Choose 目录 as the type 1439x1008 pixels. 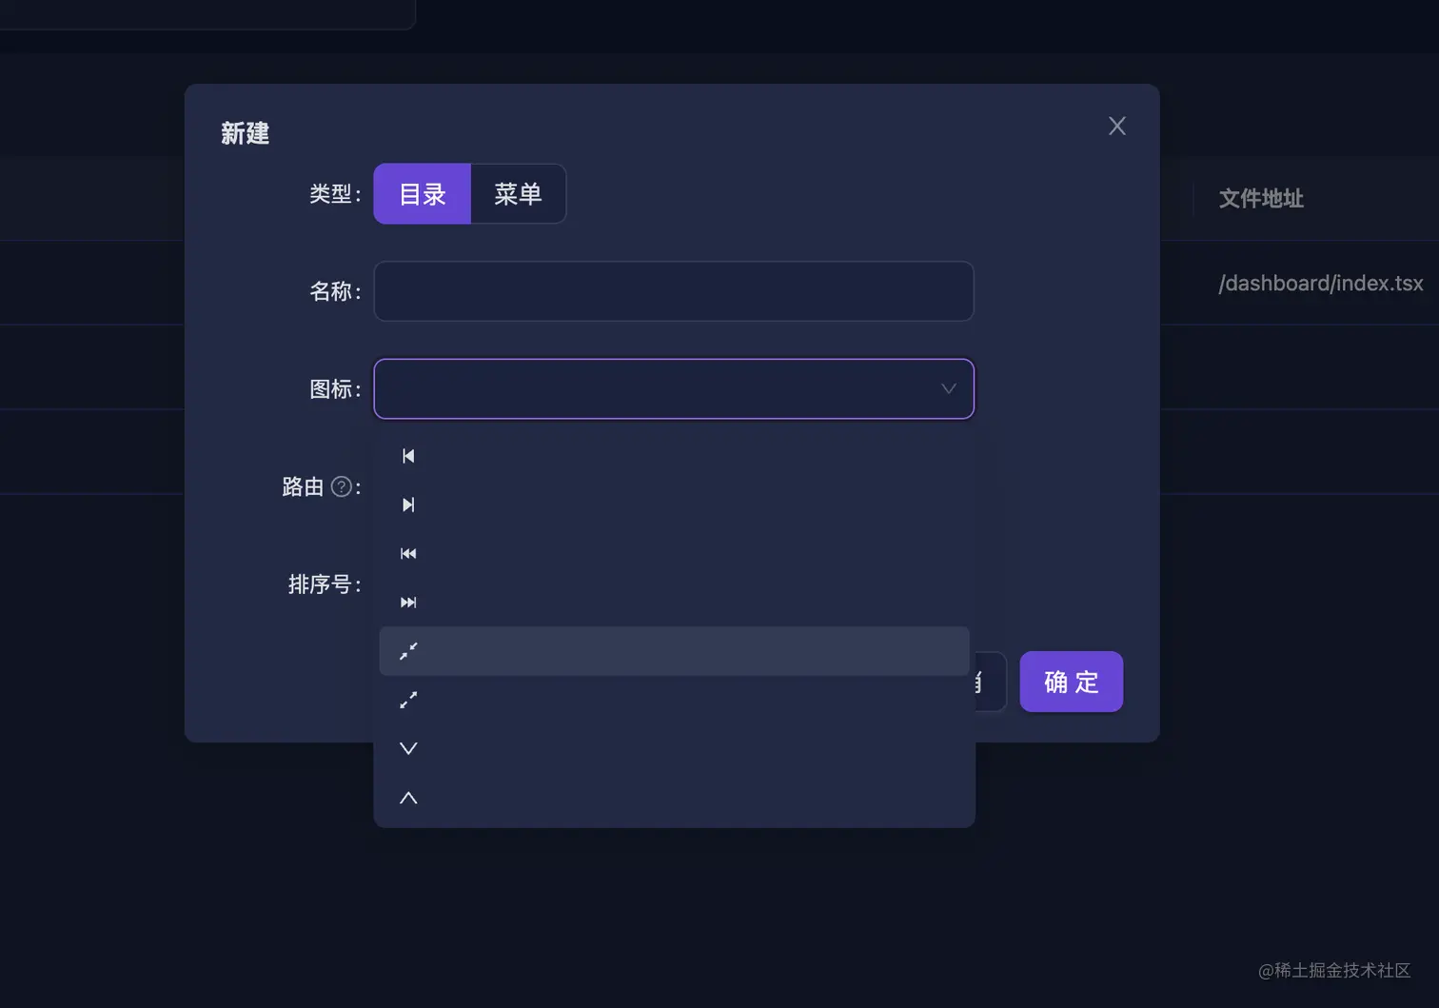tap(423, 194)
